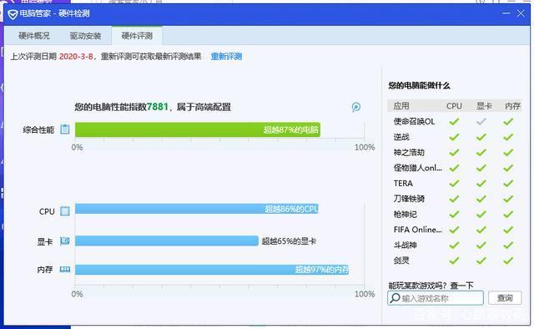
Task: Click the 内存 column header in table
Action: [x=512, y=106]
